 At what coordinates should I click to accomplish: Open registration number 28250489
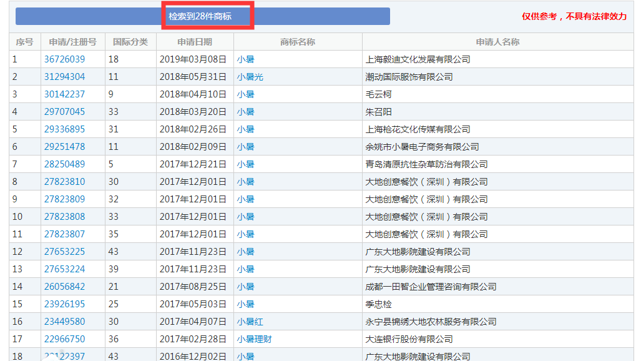coord(64,164)
